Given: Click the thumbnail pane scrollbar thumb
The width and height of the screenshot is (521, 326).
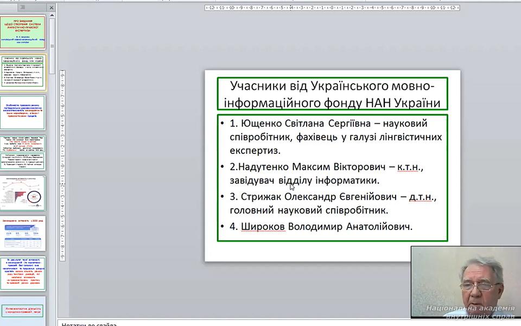Looking at the screenshot, I should pos(52,46).
